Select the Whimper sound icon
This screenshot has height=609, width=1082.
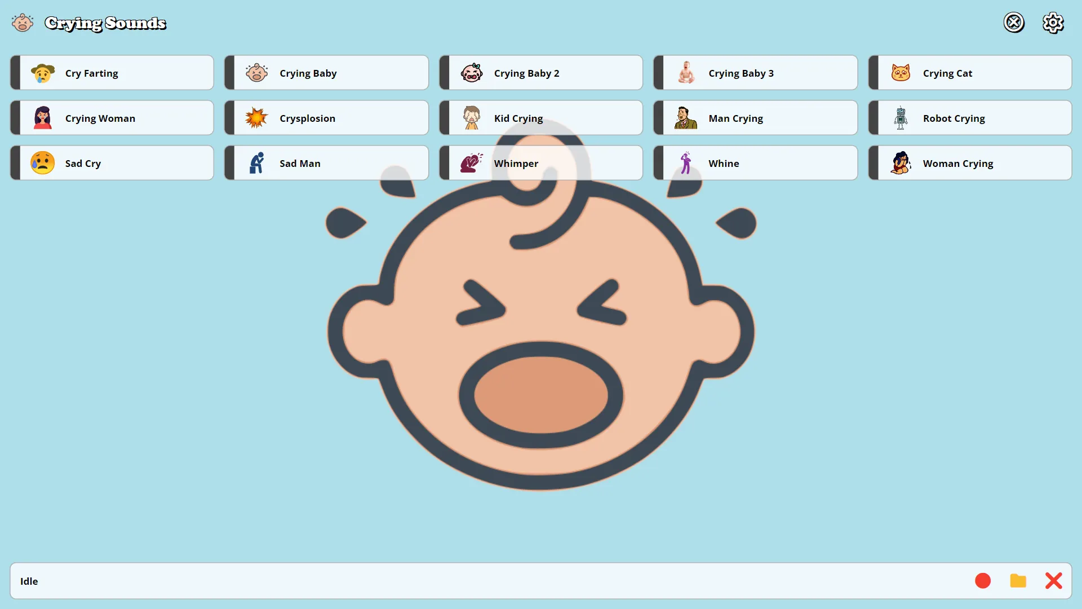[471, 163]
